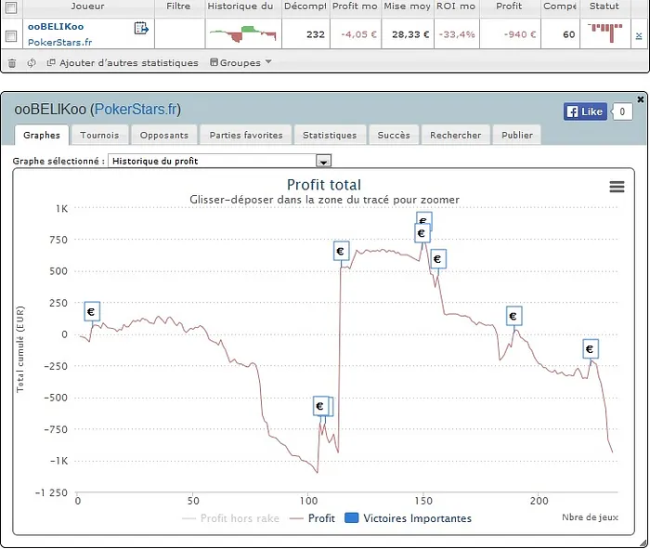This screenshot has width=650, height=549.
Task: Open the Graphe sélectionné dropdown
Action: tap(323, 161)
